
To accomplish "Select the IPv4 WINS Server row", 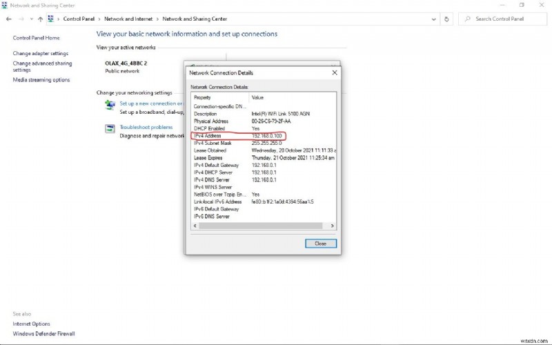I will tap(264, 187).
